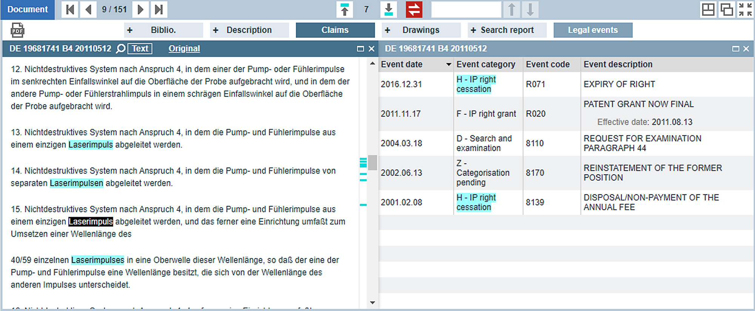Click the search text input field
The width and height of the screenshot is (755, 311).
click(466, 9)
